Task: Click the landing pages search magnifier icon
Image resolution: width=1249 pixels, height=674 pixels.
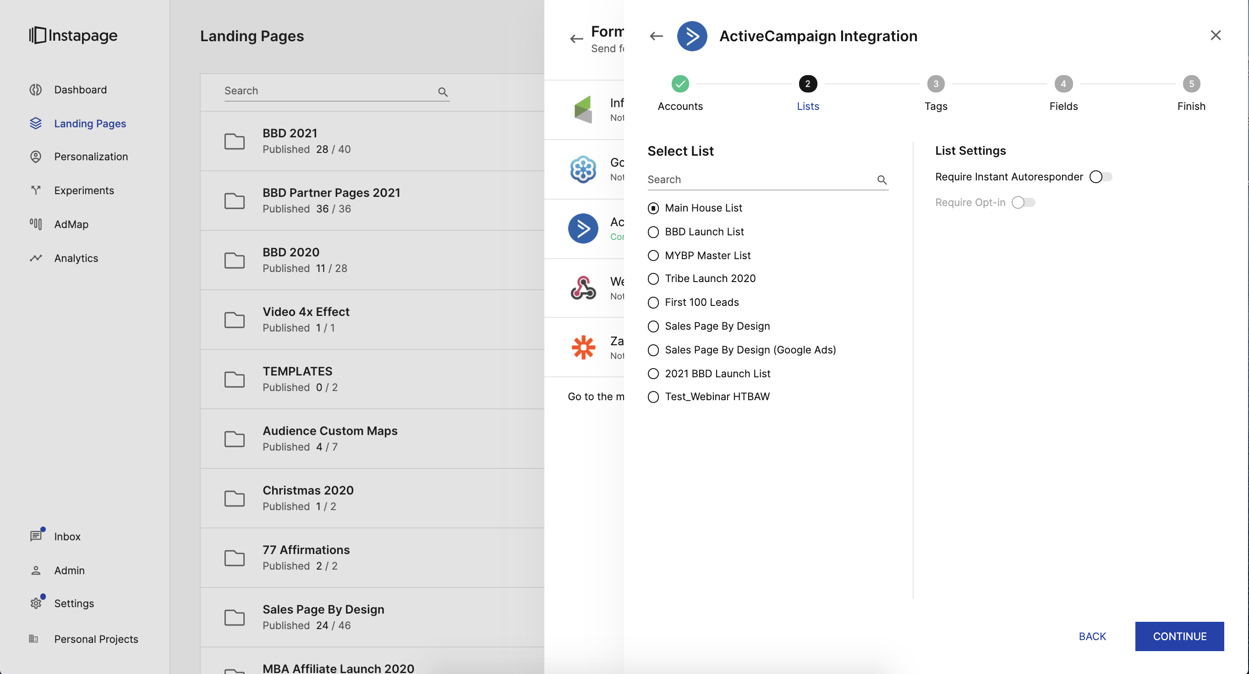Action: click(x=443, y=92)
